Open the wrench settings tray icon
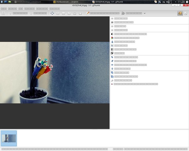Screen dimensions: 189x151 [x=160, y=2]
